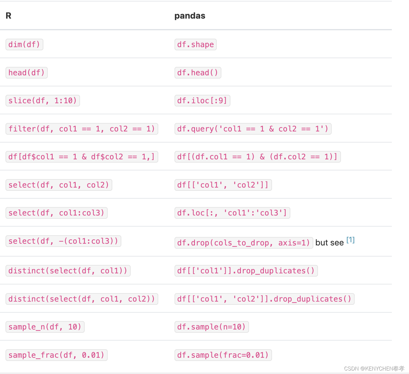Select the df[['col1', 'col2']] code
Screen dimensions: 409x374
(223, 185)
